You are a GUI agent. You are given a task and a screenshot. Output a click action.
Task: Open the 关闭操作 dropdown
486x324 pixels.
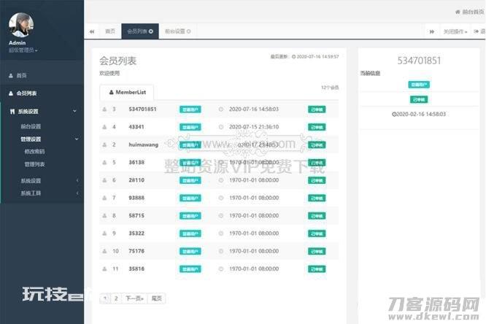point(455,31)
